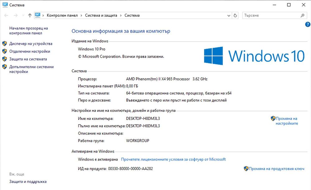Go up one level with the up arrow
Image resolution: width=311 pixels, height=190 pixels.
coord(30,15)
